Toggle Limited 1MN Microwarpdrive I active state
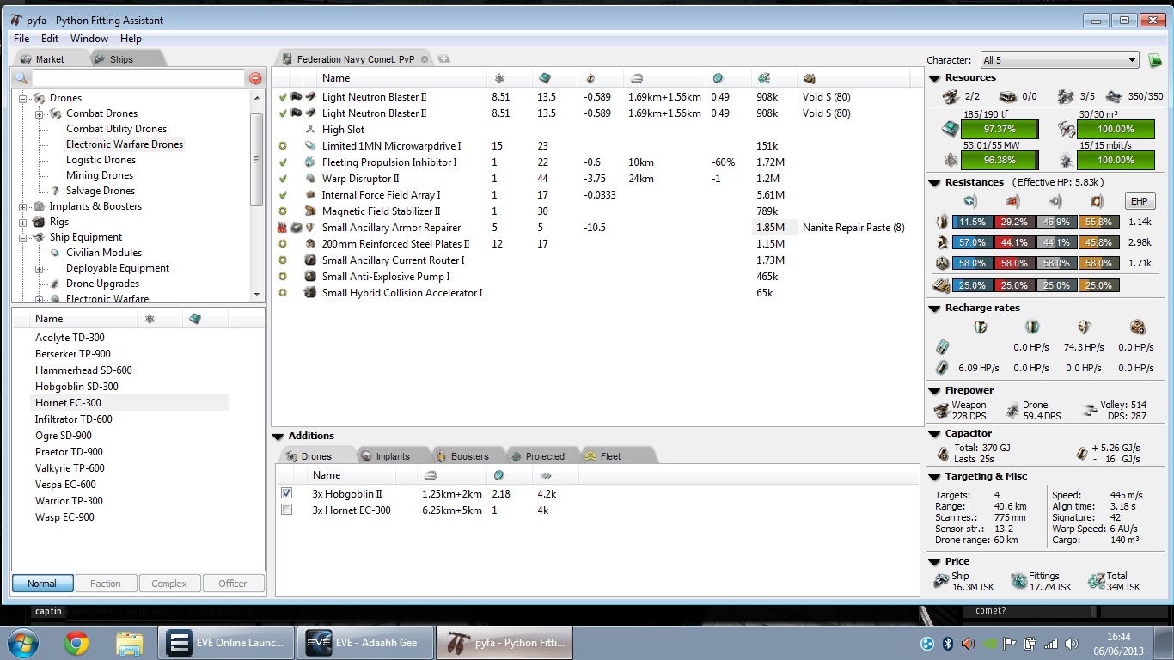This screenshot has width=1174, height=660. (x=283, y=146)
